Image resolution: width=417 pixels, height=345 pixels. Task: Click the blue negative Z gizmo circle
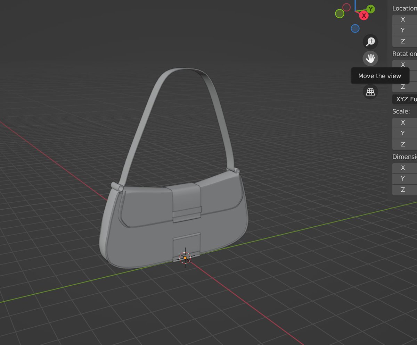[355, 28]
